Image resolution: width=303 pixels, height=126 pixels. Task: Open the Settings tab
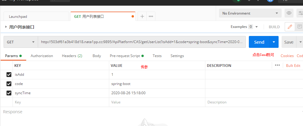coord(177,56)
